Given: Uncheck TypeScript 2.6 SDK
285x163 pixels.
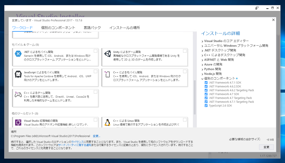Looking at the screenshot, I should click(206, 105).
